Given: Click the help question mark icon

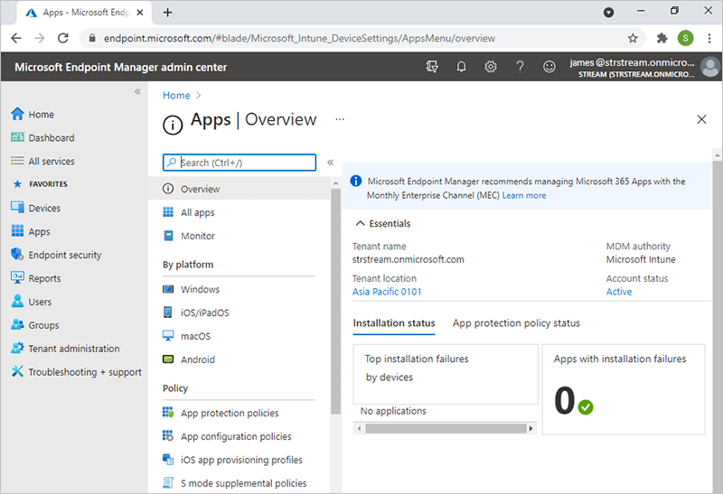Looking at the screenshot, I should pyautogui.click(x=520, y=67).
